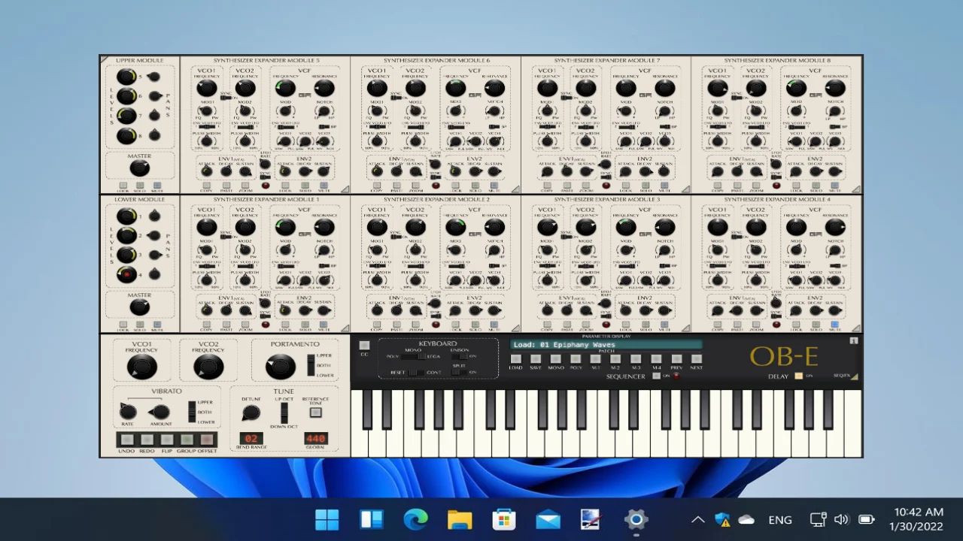This screenshot has height=541, width=963.
Task: Toggle the OFFSET button
Action: [x=207, y=440]
